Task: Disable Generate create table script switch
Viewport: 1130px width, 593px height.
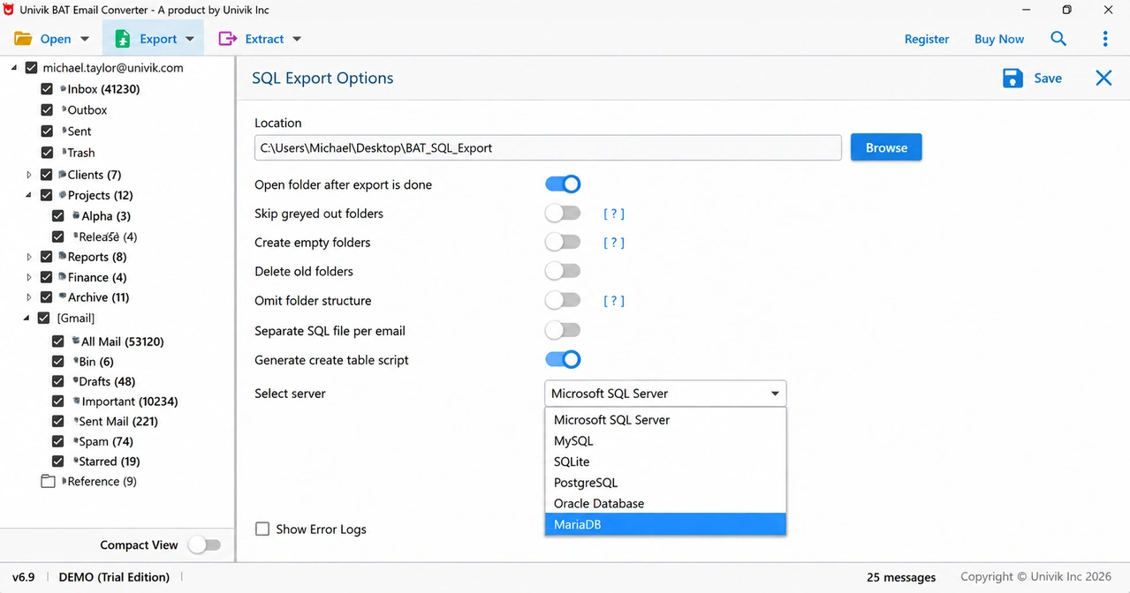Action: 563,359
